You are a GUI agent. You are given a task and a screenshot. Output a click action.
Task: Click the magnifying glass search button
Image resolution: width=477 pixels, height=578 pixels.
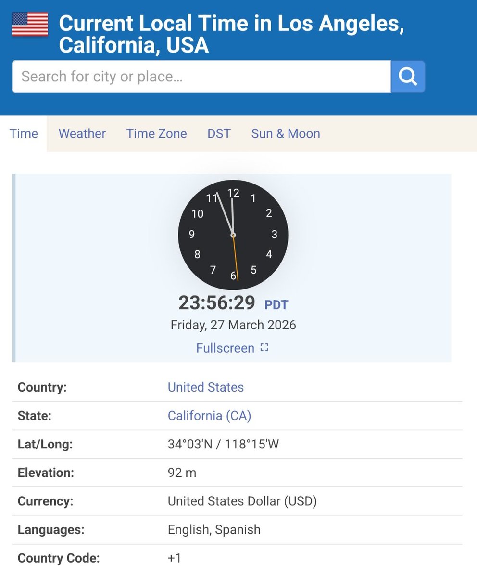408,76
